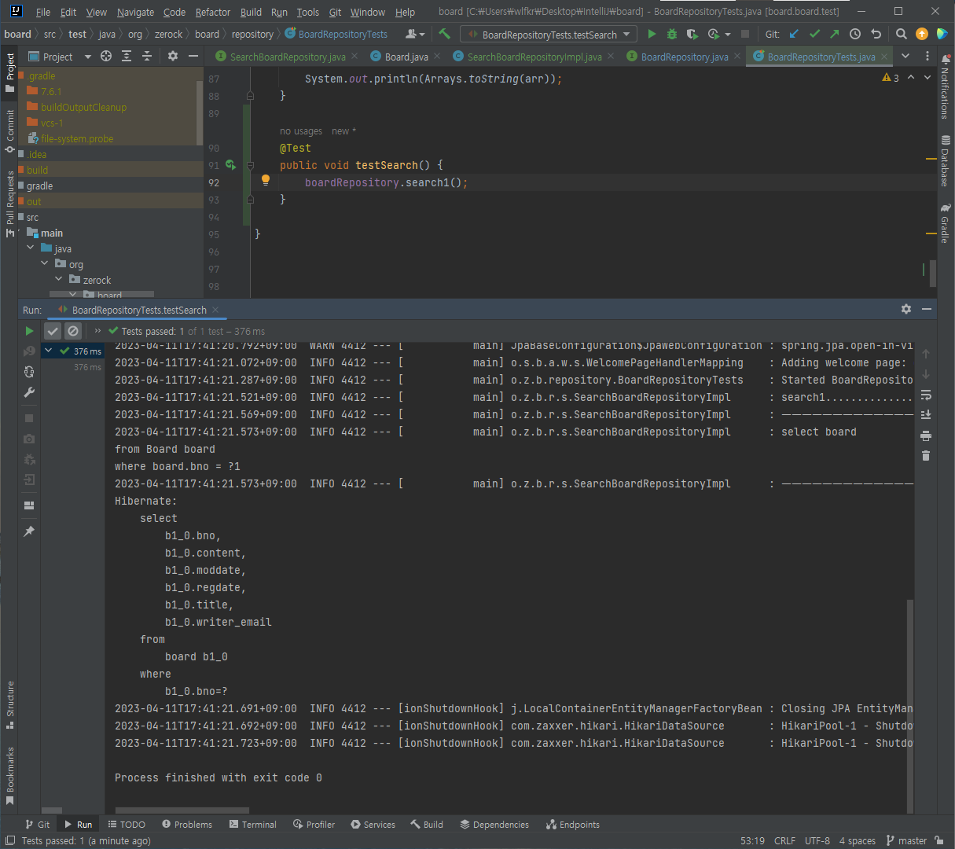Viewport: 955px width, 849px height.
Task: Open Search Everywhere magnifier
Action: click(x=902, y=34)
